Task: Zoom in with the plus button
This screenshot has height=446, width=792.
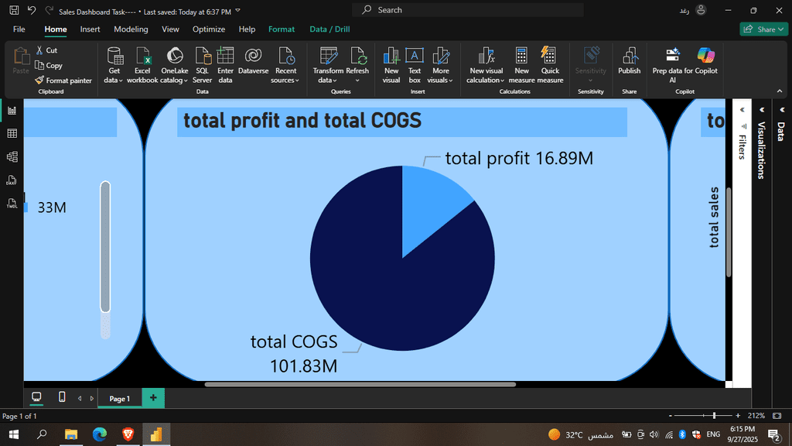Action: click(x=738, y=416)
